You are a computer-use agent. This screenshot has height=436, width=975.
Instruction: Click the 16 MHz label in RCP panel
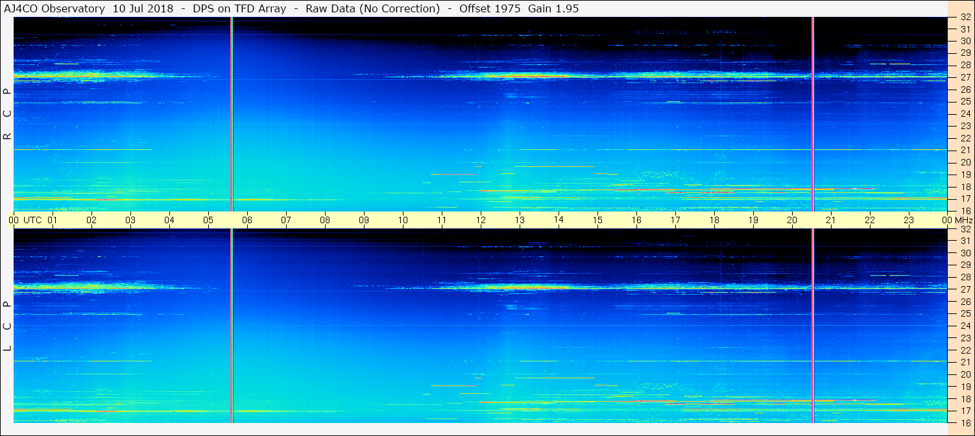pyautogui.click(x=965, y=211)
